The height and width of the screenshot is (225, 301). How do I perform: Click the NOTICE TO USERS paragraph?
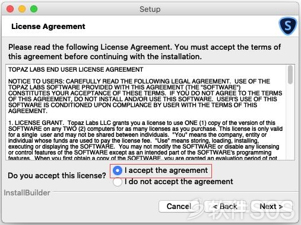click(x=145, y=96)
